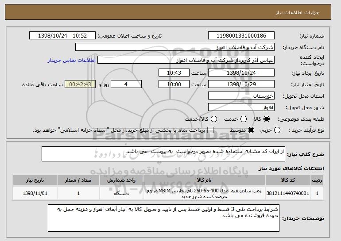The image size is (341, 241).
Task: Click the 10:43 creation time field
Action: (x=174, y=73)
